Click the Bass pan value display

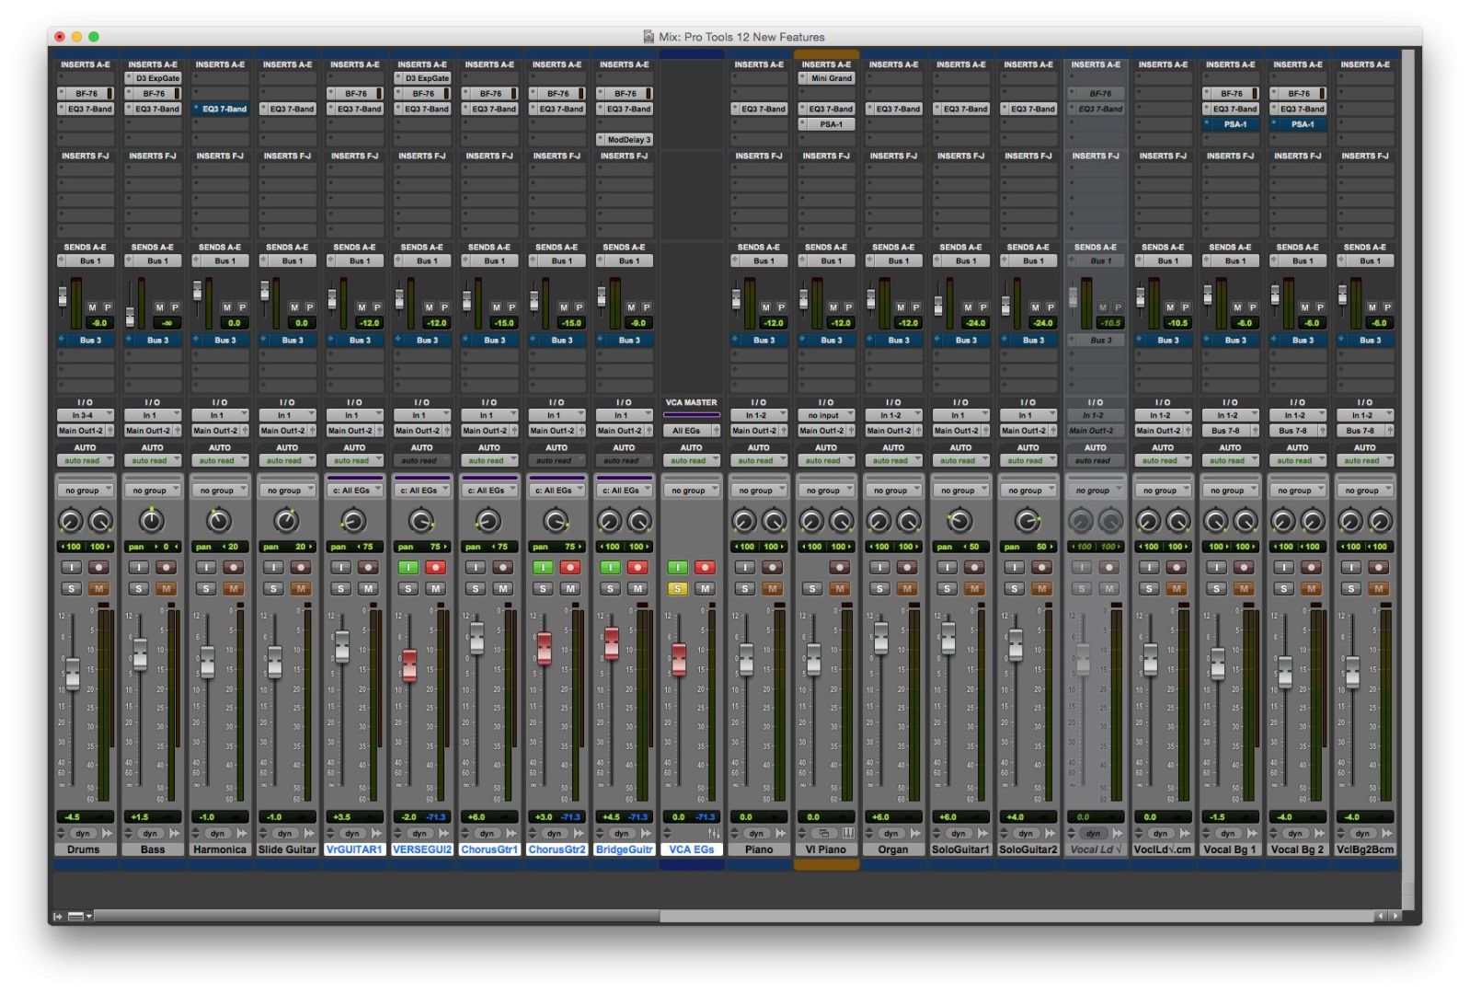[152, 547]
